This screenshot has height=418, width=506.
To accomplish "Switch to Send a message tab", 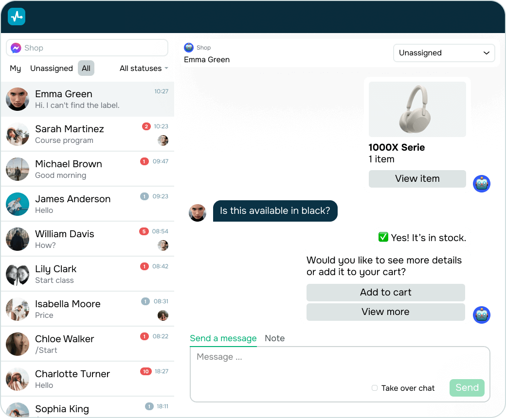I will 223,338.
